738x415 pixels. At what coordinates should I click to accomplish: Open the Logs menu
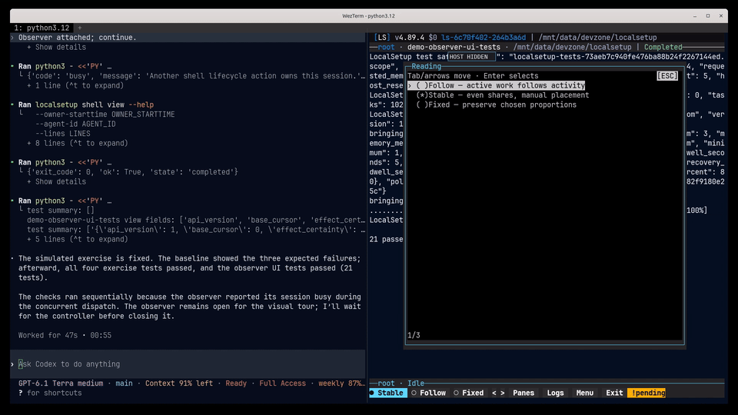[555, 393]
